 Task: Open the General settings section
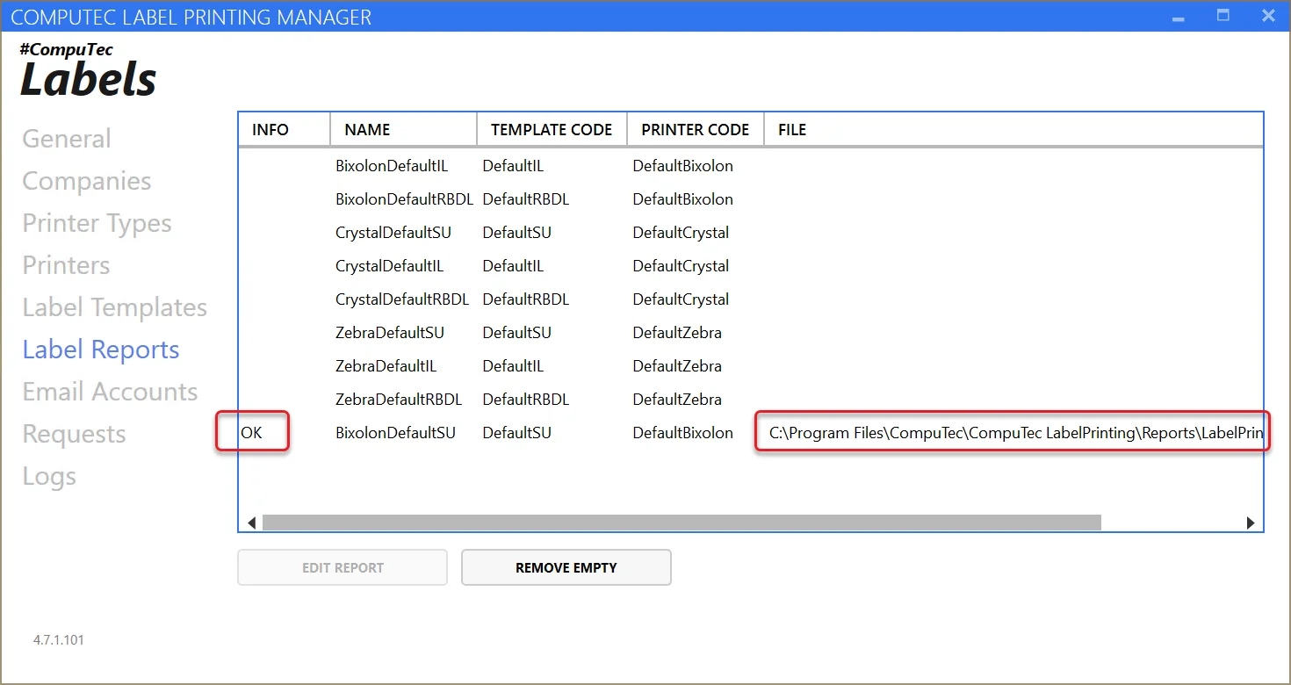click(67, 139)
